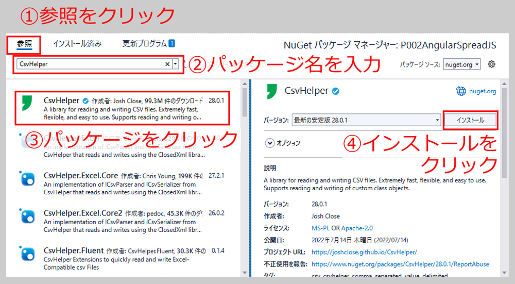515x284 pixels.
Task: Select the CsvHelper package by Josh Close
Action: click(x=122, y=108)
